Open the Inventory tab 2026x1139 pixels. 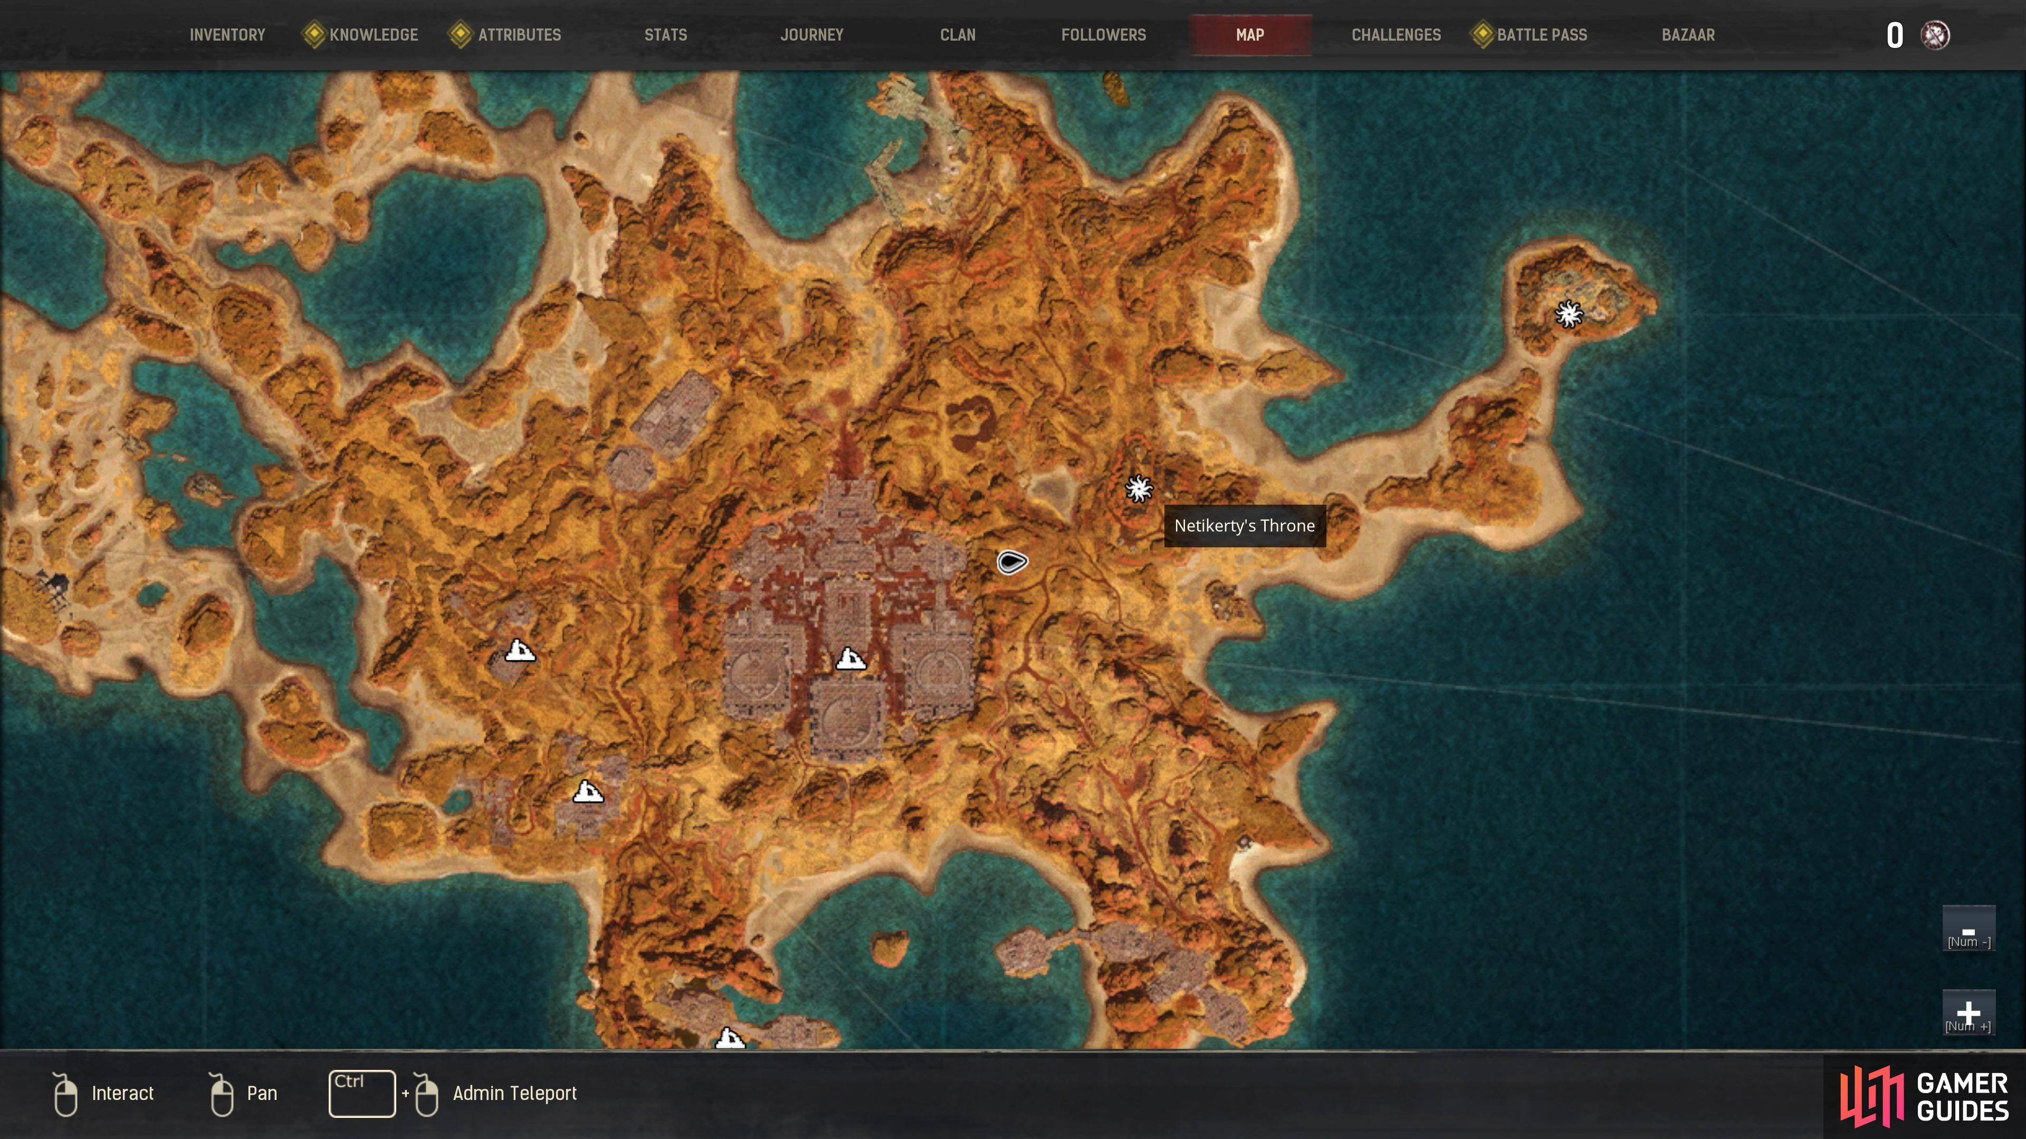click(226, 35)
